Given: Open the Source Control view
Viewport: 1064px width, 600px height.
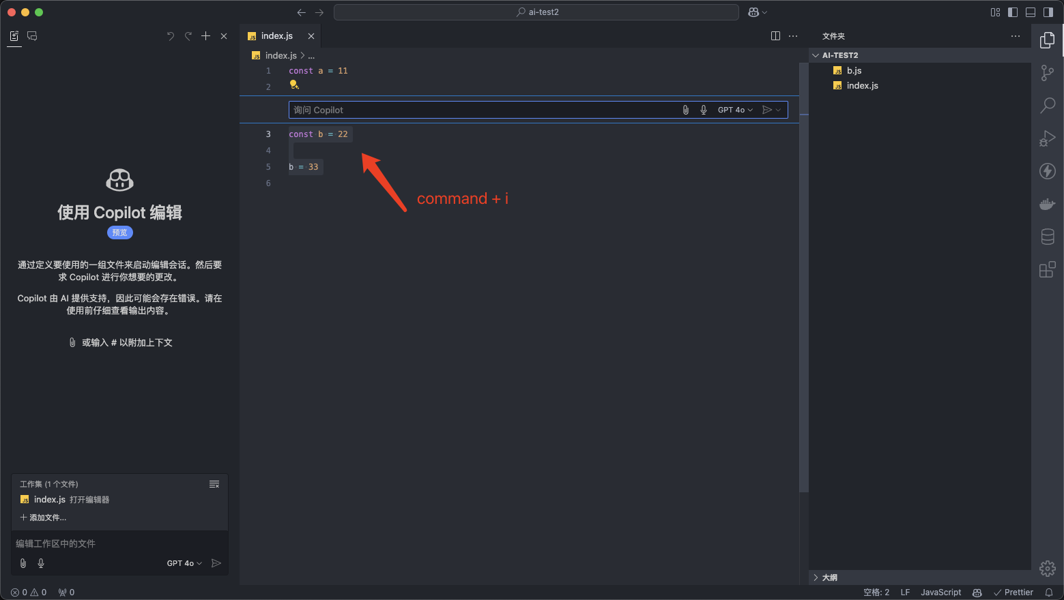Looking at the screenshot, I should (x=1048, y=73).
